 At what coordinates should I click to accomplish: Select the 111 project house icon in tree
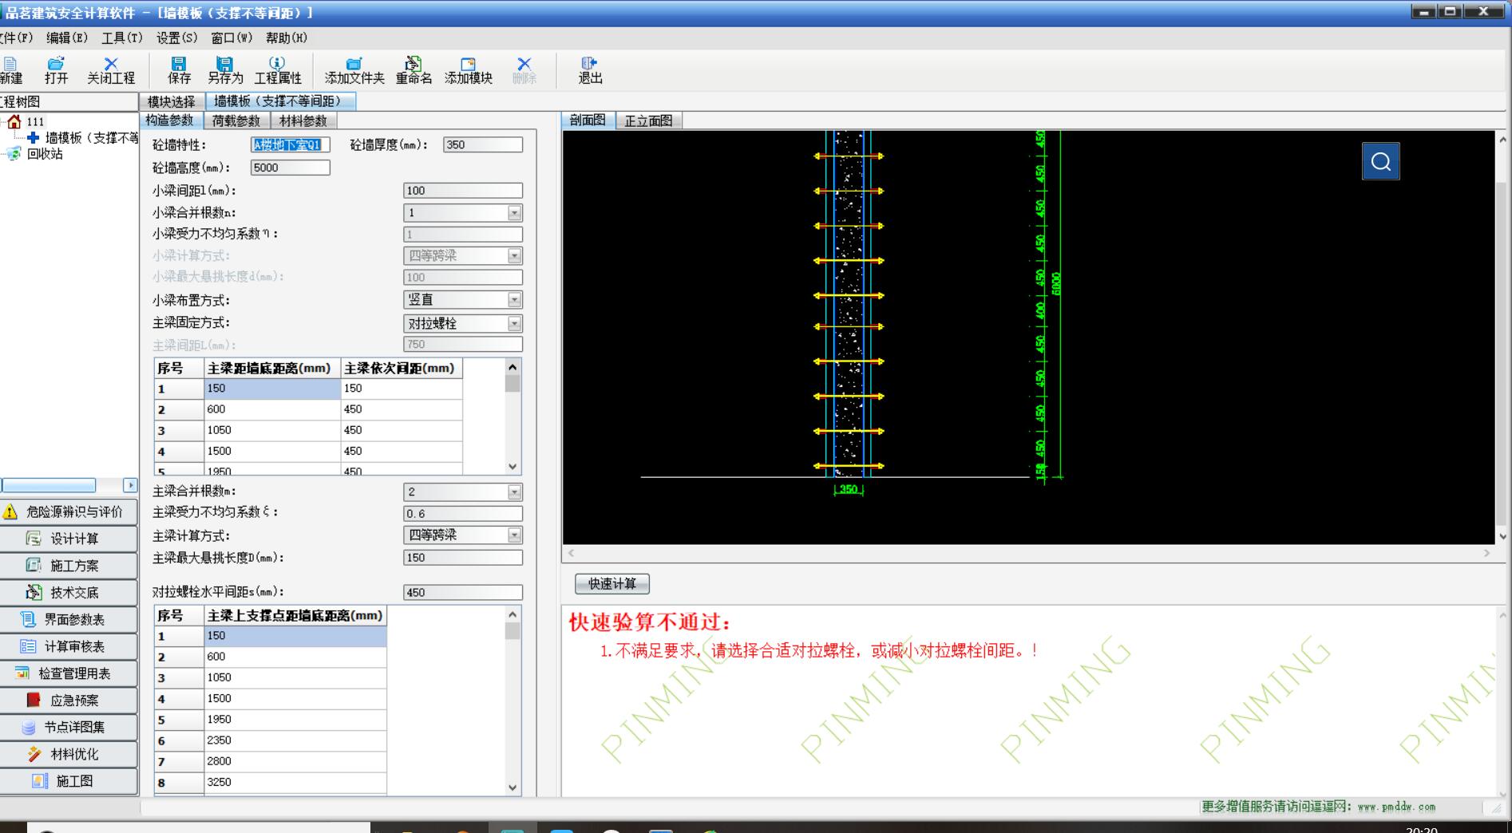[x=14, y=121]
